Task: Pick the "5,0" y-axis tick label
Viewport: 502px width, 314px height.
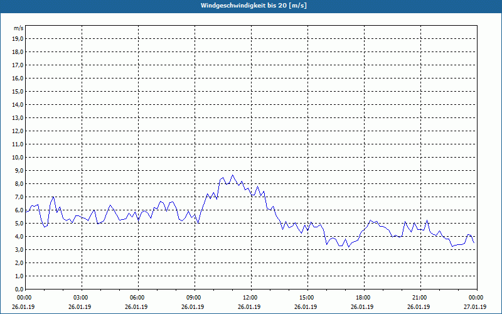Action: click(19, 224)
